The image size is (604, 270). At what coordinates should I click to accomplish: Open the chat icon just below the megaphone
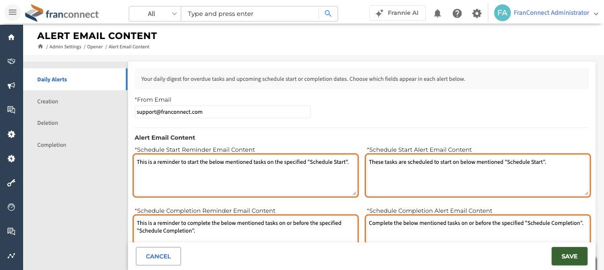click(11, 110)
